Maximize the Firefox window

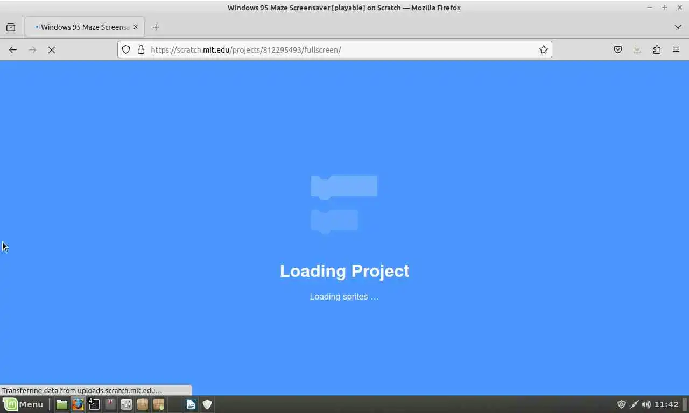pos(665,8)
